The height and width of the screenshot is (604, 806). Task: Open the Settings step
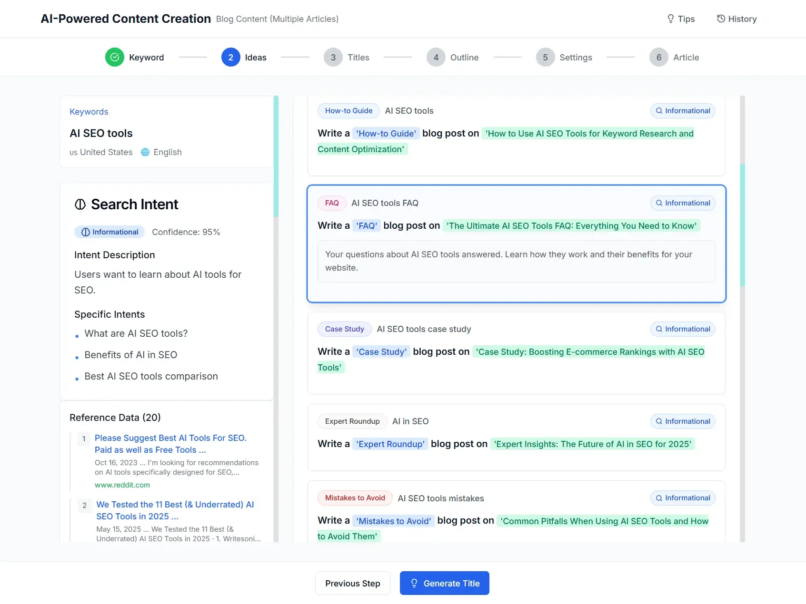pos(564,57)
